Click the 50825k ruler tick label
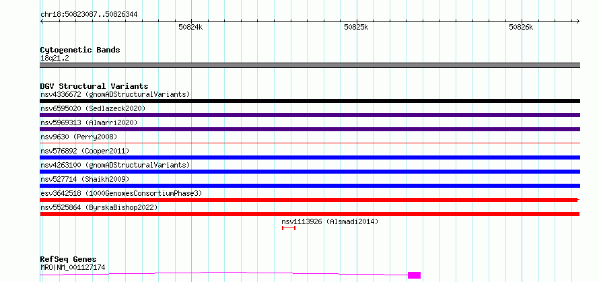 point(356,27)
